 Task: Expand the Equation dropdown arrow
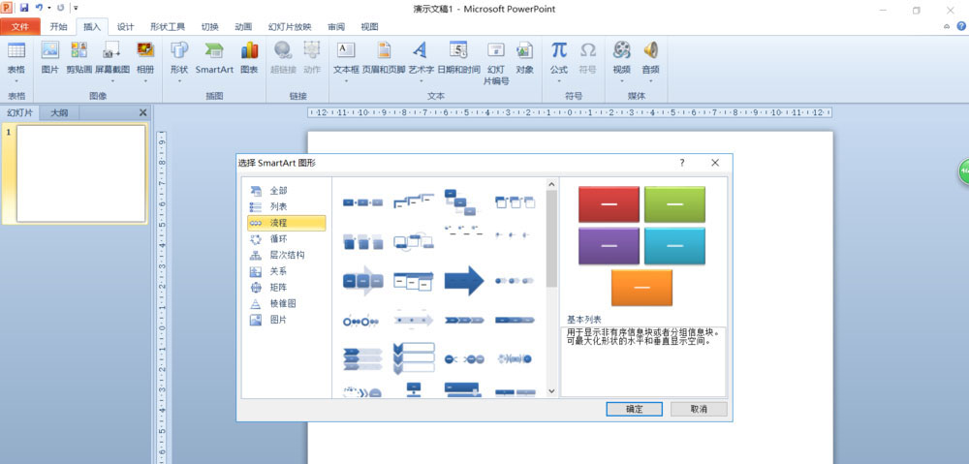click(x=559, y=80)
